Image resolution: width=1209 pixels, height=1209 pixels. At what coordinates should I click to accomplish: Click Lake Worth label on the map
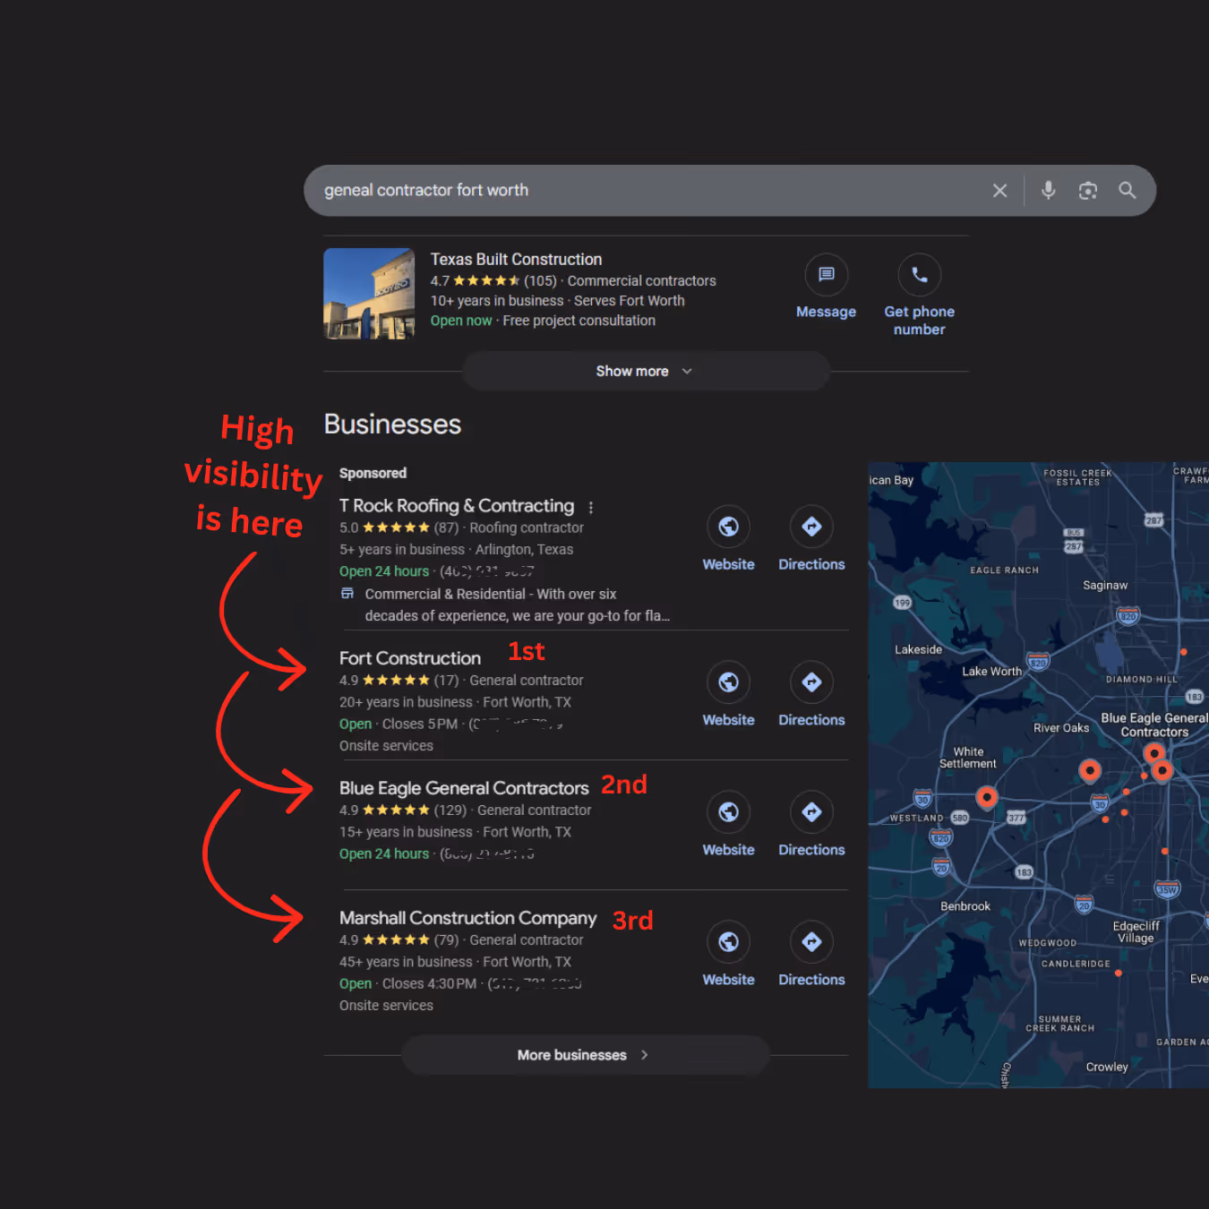tap(991, 672)
